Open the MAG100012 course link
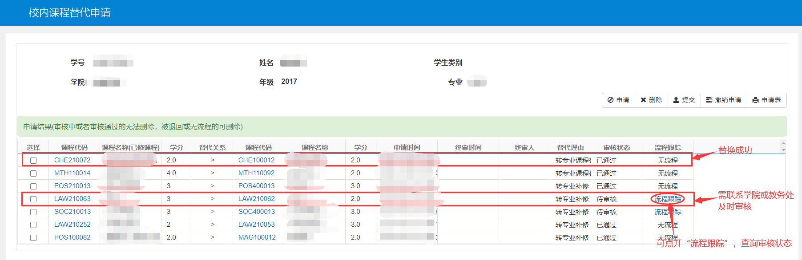 tap(257, 237)
